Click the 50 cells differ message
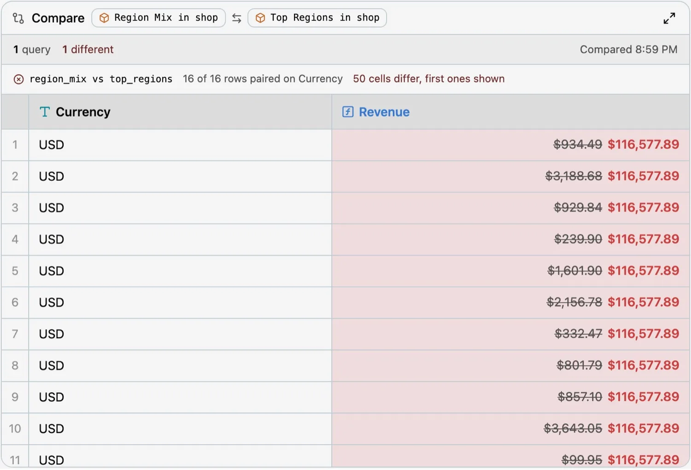Screen dimensions: 691x470 coord(429,79)
